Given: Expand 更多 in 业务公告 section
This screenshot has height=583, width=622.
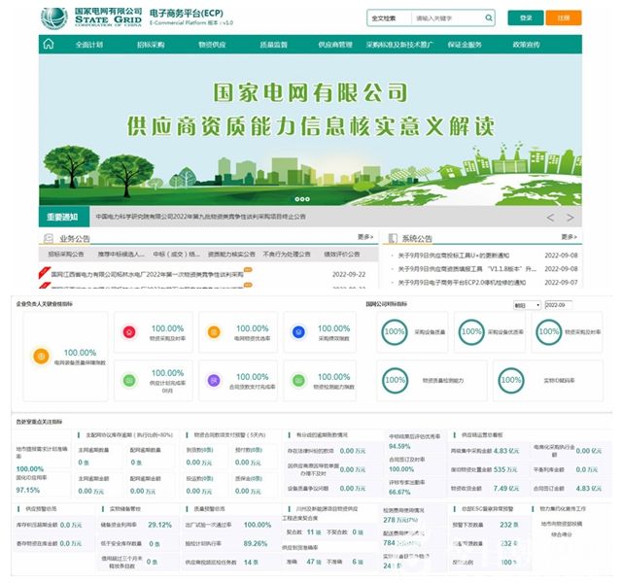Looking at the screenshot, I should click(364, 236).
